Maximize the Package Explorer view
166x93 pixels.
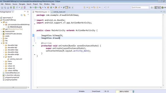(28, 12)
